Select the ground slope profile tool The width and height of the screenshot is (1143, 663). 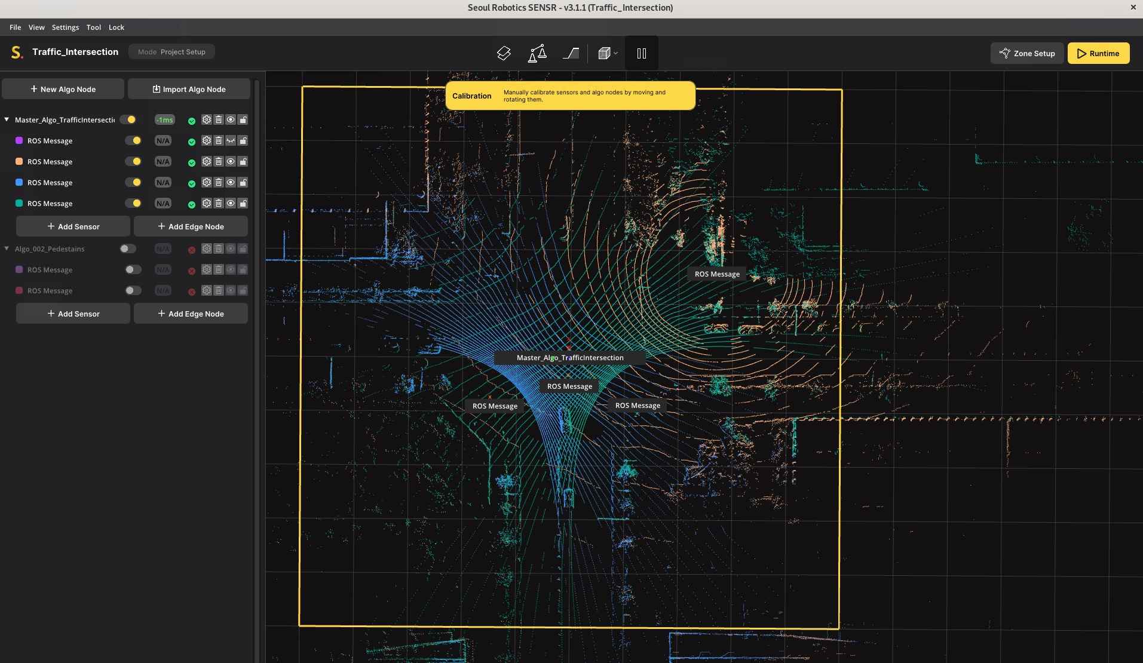pos(571,53)
